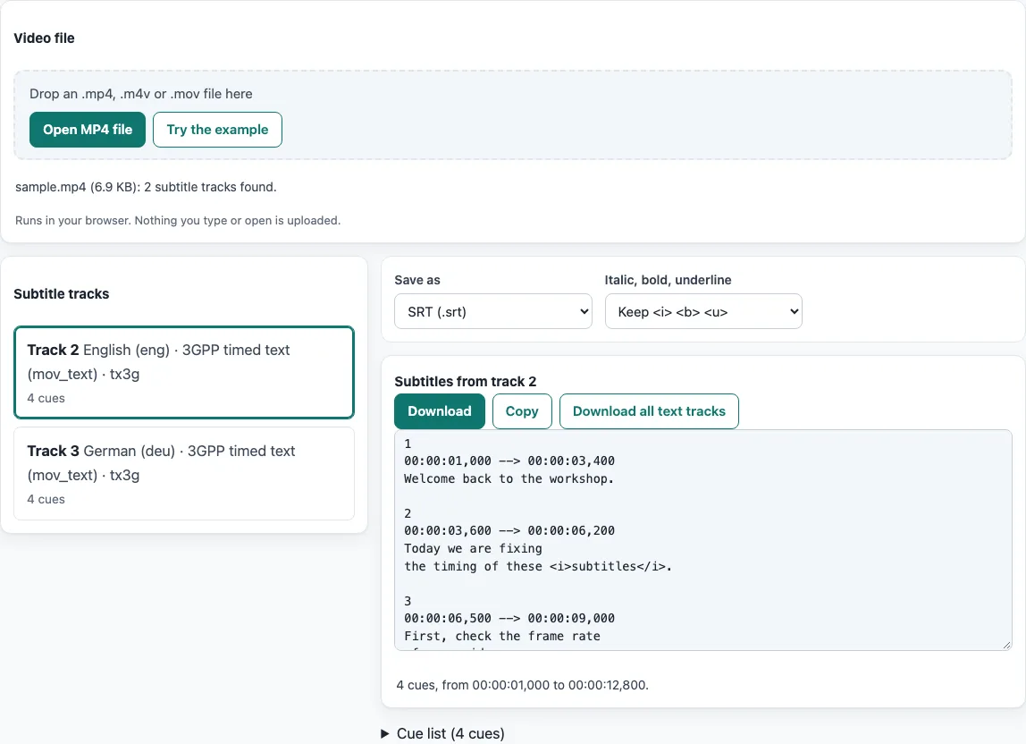Screen dimensions: 1026x744
Task: Click the Open MP4 file button
Action: tap(87, 130)
